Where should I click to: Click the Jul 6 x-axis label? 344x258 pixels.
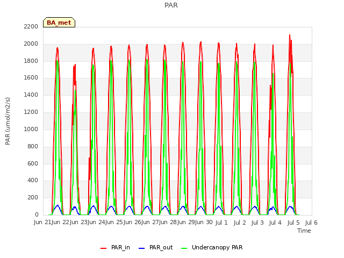[311, 223]
